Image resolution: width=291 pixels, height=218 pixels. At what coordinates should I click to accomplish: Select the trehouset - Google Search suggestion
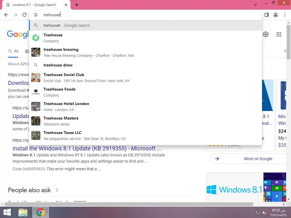click(145, 25)
